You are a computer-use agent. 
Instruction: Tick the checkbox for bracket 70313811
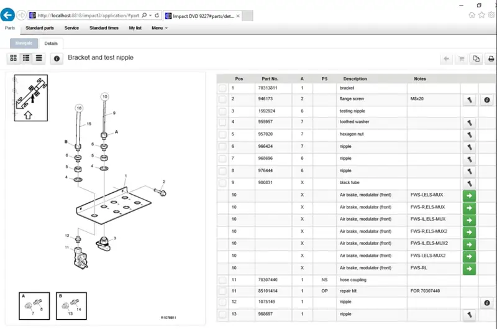(222, 88)
